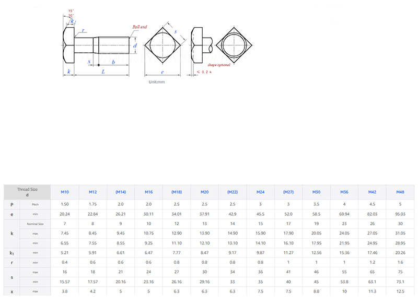Select the M24 thread size header
This screenshot has width=418, height=304.
click(x=260, y=192)
